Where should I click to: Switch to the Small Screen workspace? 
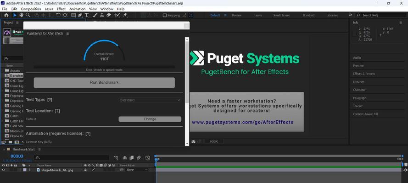282,15
